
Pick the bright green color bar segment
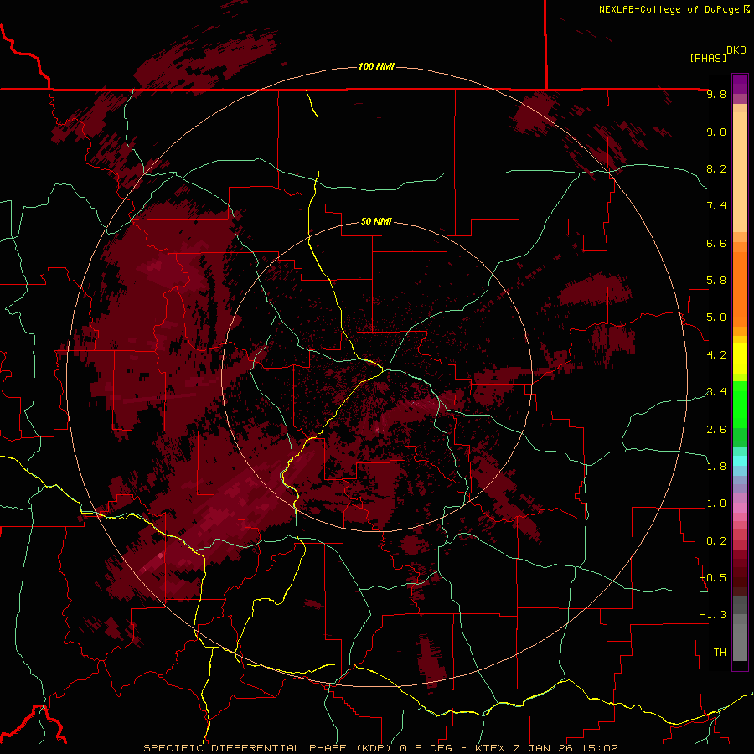tap(740, 404)
